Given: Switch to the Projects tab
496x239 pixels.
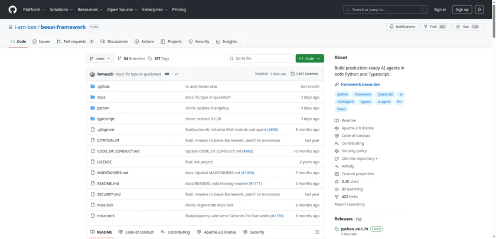Looking at the screenshot, I should (x=171, y=41).
